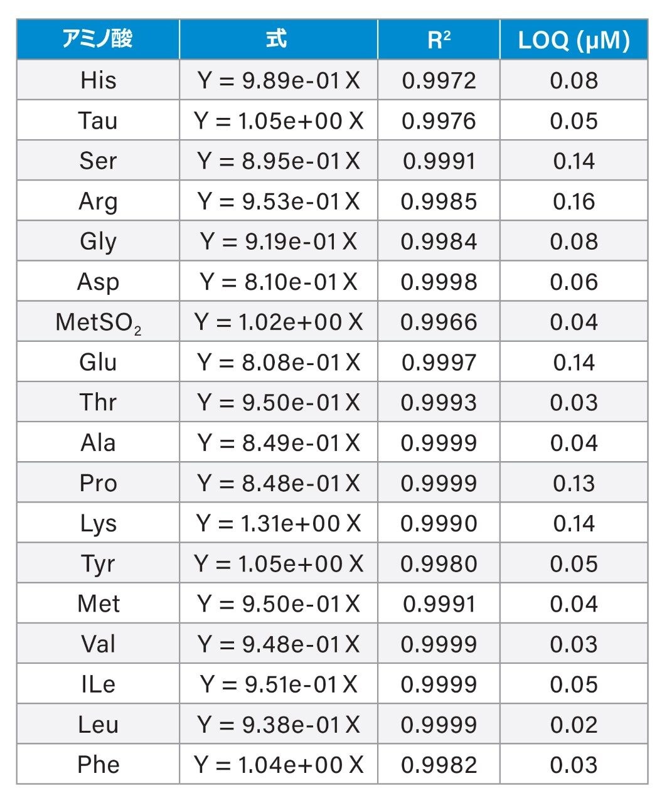This screenshot has width=662, height=803.
Task: Click the Tyr R² value 0.9980
Action: tap(439, 563)
